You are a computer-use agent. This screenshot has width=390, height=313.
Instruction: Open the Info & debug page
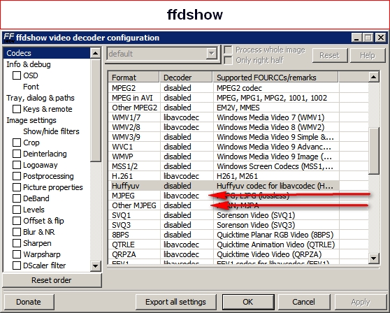(x=29, y=64)
